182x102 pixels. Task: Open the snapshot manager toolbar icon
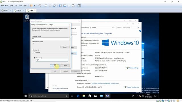tap(54, 5)
